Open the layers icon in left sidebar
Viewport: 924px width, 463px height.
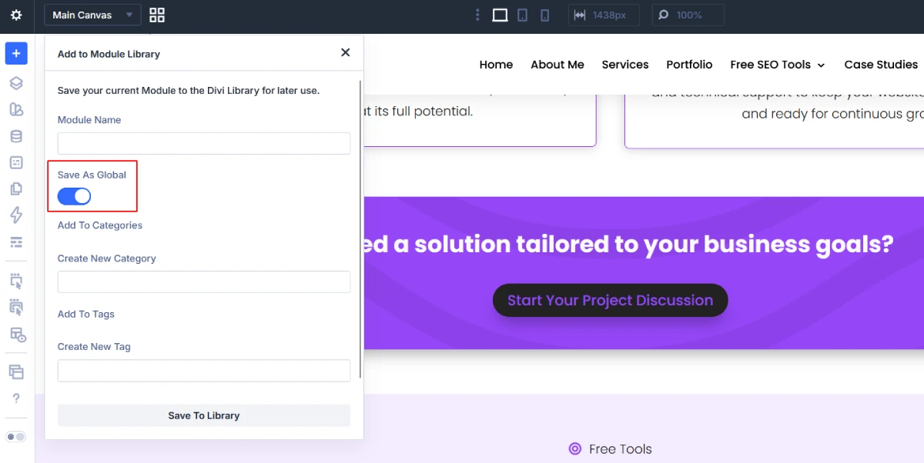pos(16,84)
